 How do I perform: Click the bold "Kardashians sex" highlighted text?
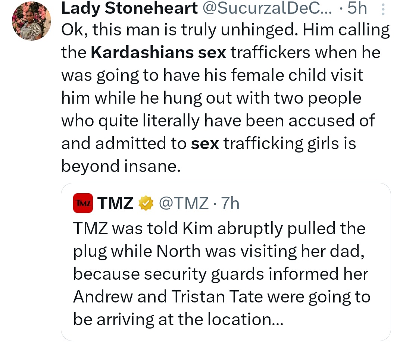pos(159,53)
